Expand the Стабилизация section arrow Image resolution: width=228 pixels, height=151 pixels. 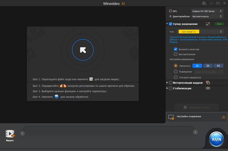167,88
